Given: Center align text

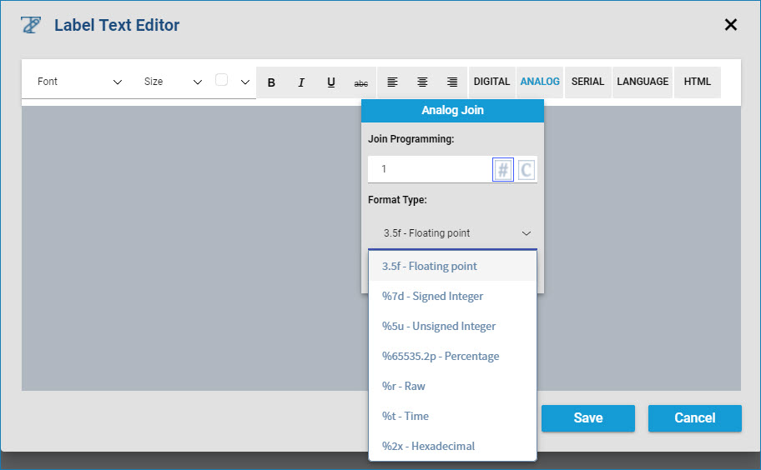Looking at the screenshot, I should tap(422, 82).
